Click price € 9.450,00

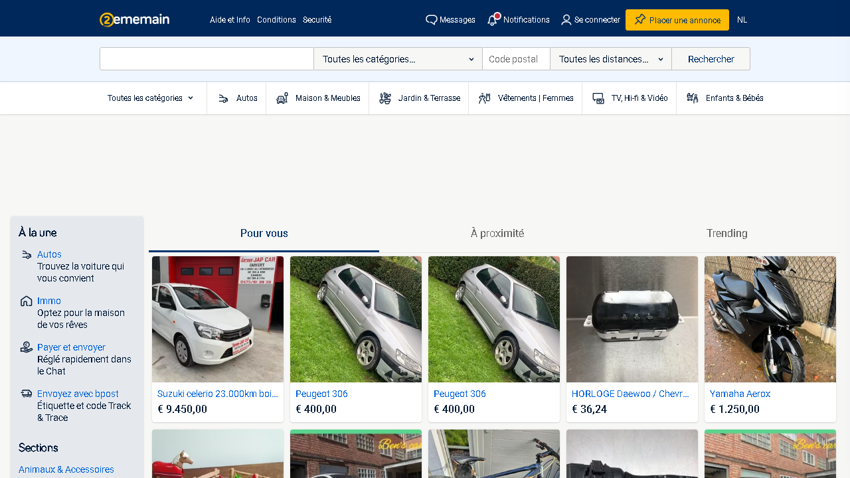[182, 409]
